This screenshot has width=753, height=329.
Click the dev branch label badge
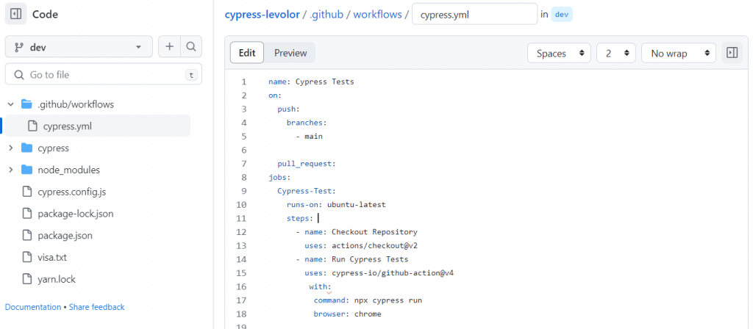click(x=562, y=15)
